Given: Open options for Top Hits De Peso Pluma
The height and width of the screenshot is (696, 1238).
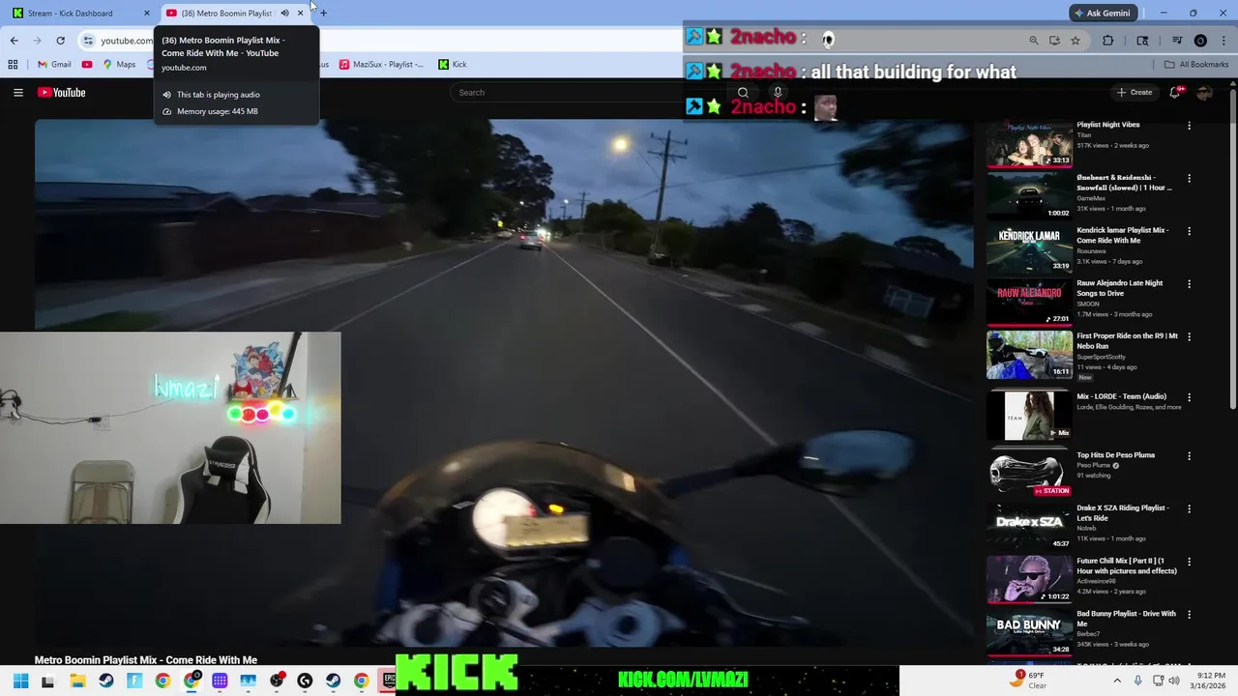Looking at the screenshot, I should tap(1189, 456).
